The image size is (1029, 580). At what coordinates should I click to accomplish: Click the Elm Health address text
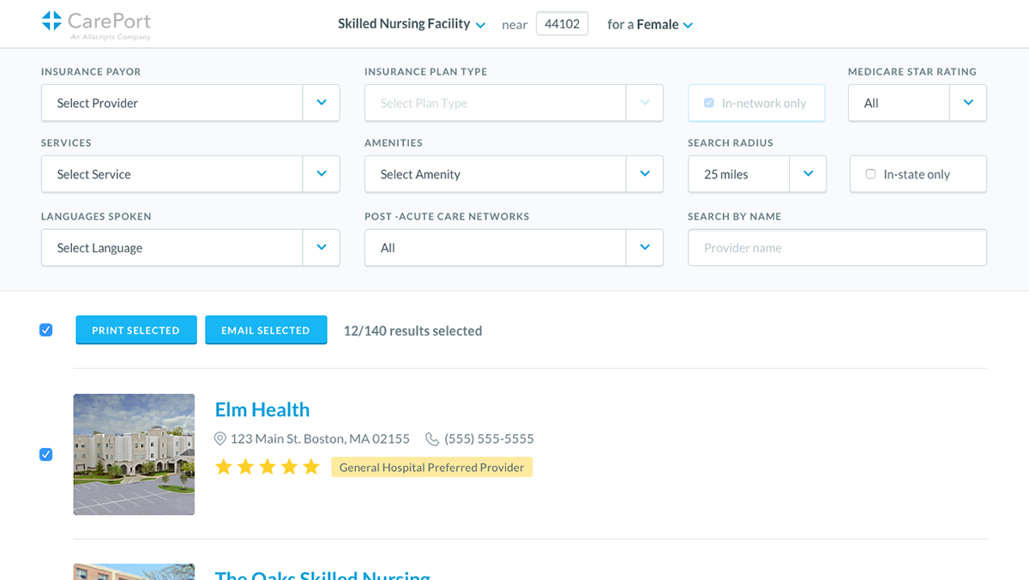tap(320, 438)
